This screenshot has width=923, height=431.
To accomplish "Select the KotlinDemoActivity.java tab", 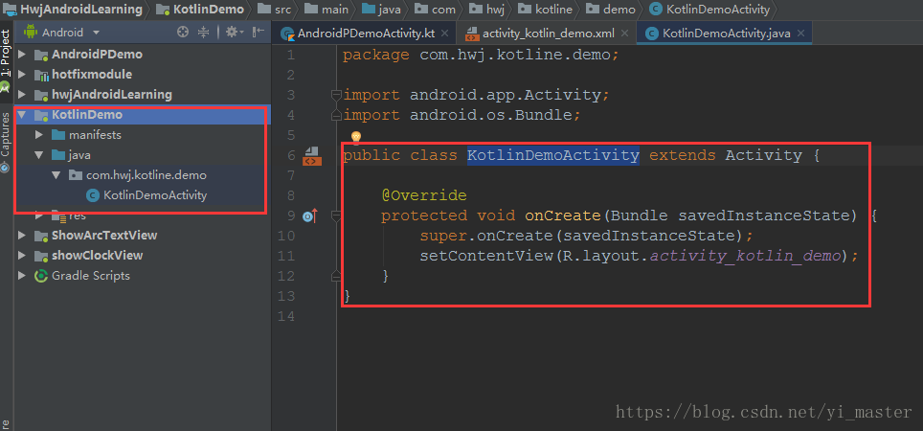I will point(725,34).
